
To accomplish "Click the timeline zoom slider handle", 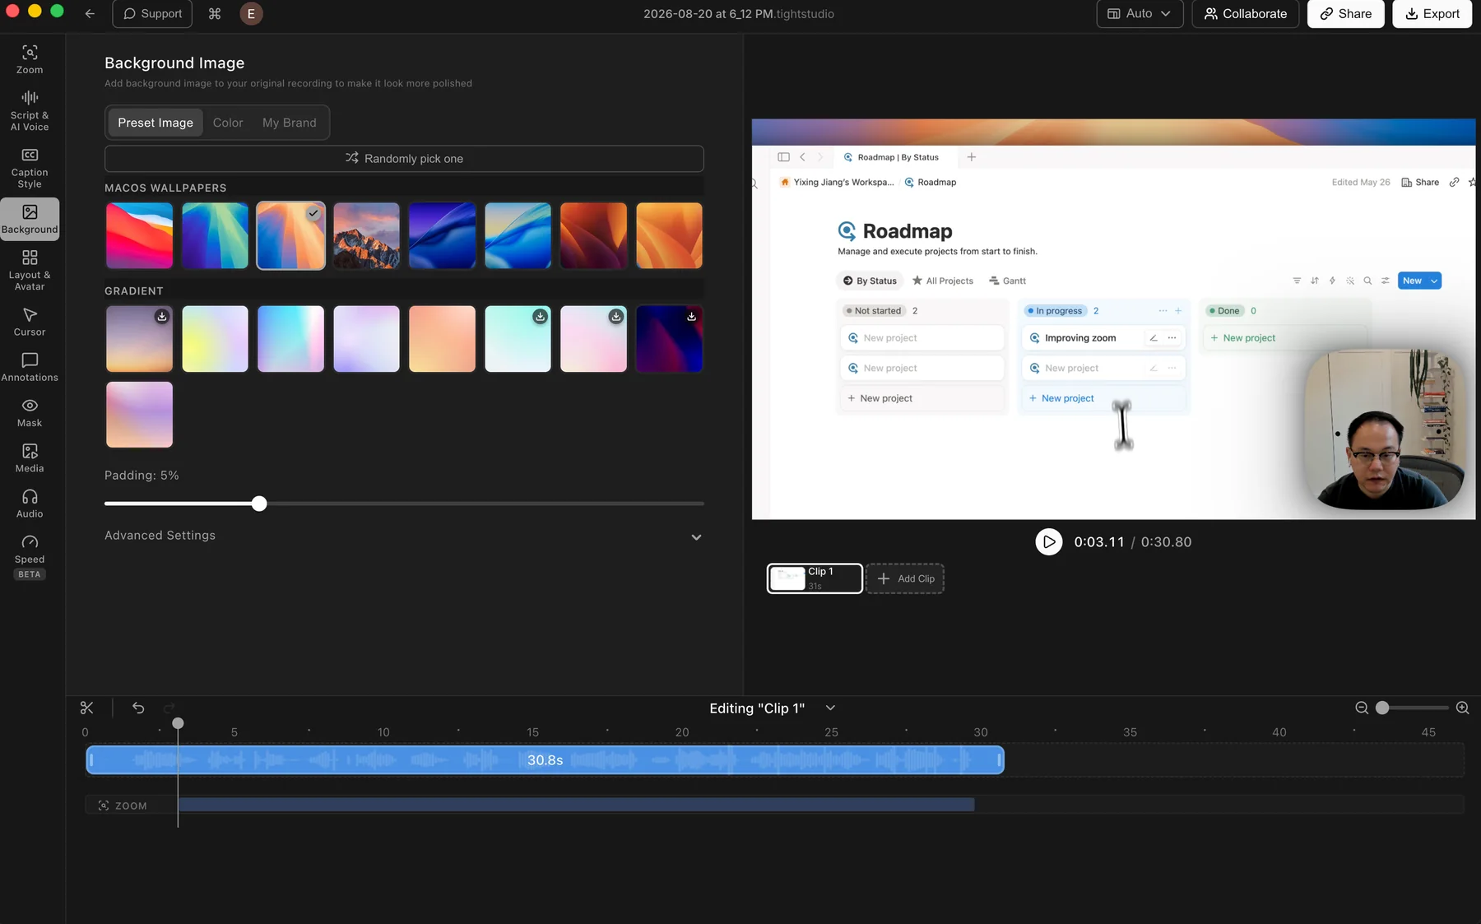I will (x=1382, y=708).
